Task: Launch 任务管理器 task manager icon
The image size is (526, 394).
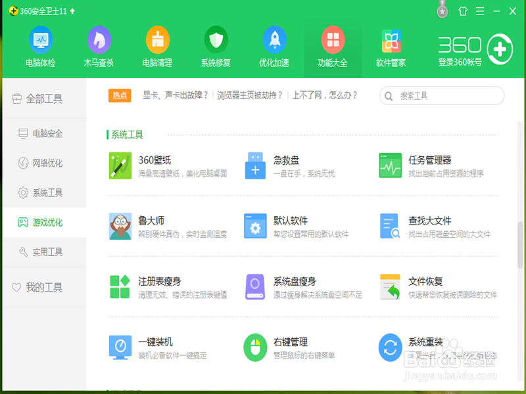Action: tap(390, 165)
